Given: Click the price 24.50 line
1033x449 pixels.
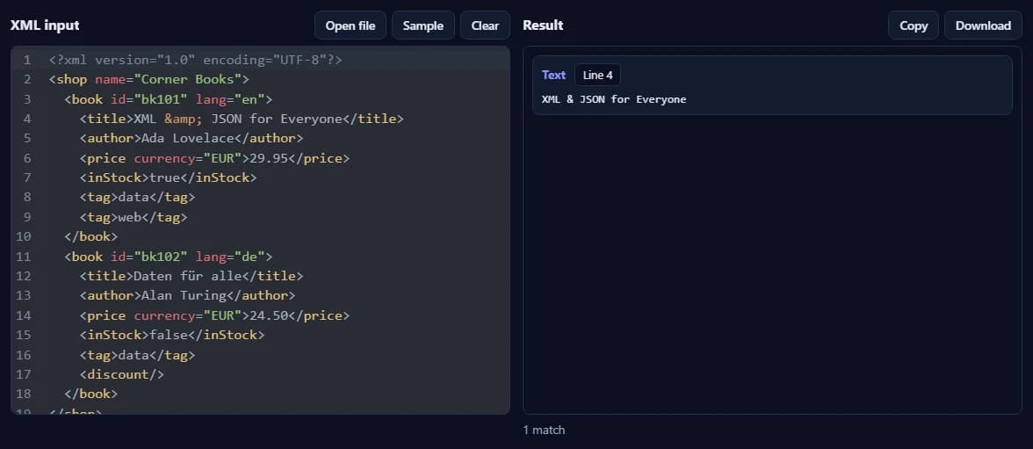Looking at the screenshot, I should pyautogui.click(x=214, y=315).
